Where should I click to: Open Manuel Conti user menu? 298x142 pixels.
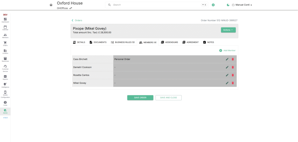[x=242, y=5]
